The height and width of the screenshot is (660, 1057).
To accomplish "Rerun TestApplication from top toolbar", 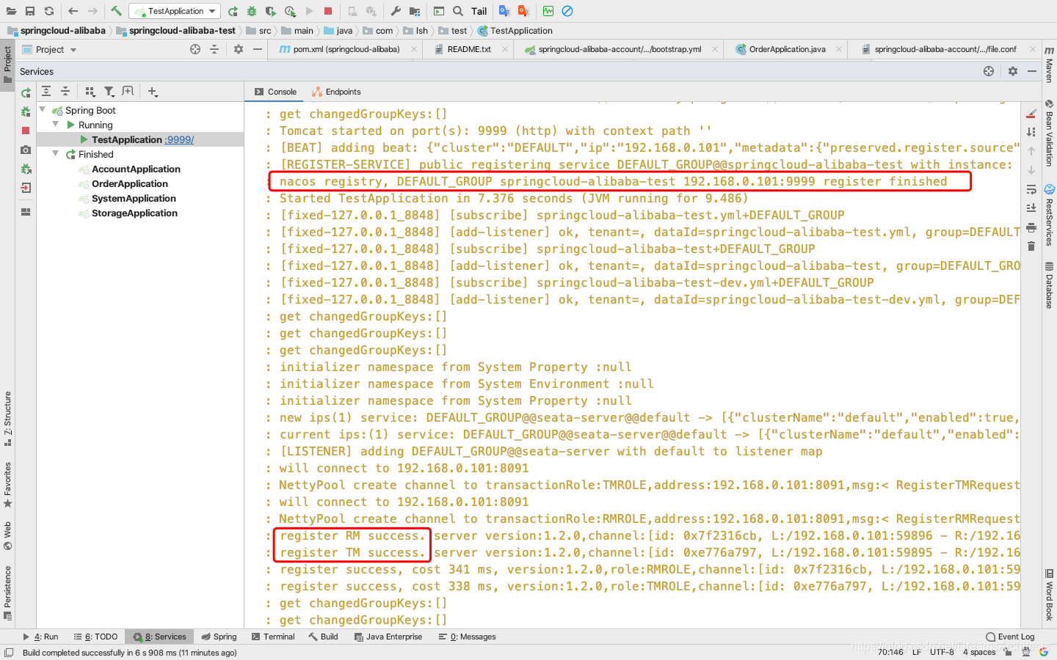I will click(x=233, y=11).
